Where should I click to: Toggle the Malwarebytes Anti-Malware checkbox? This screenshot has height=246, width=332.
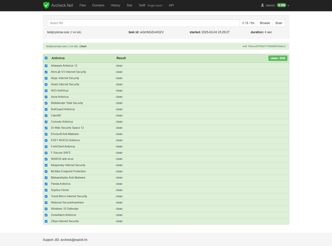pos(46,178)
